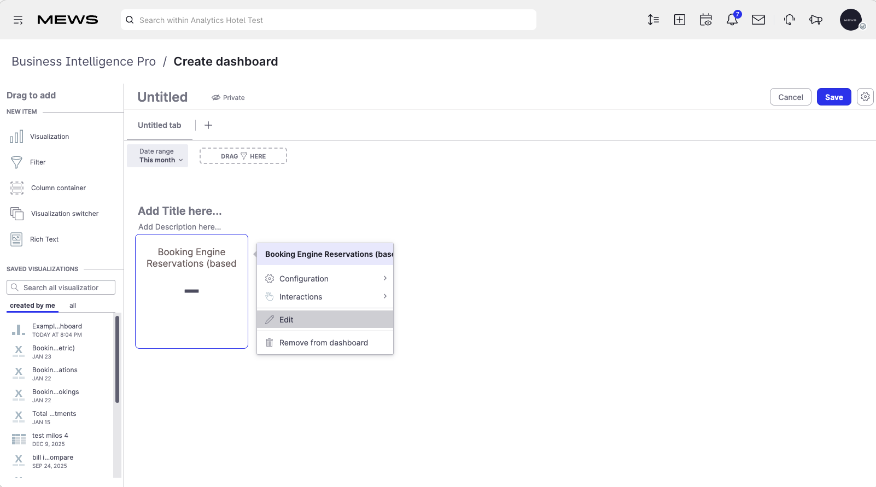Screen dimensions: 876x487
Task: Click the Add Title here placeholder
Action: (x=180, y=211)
